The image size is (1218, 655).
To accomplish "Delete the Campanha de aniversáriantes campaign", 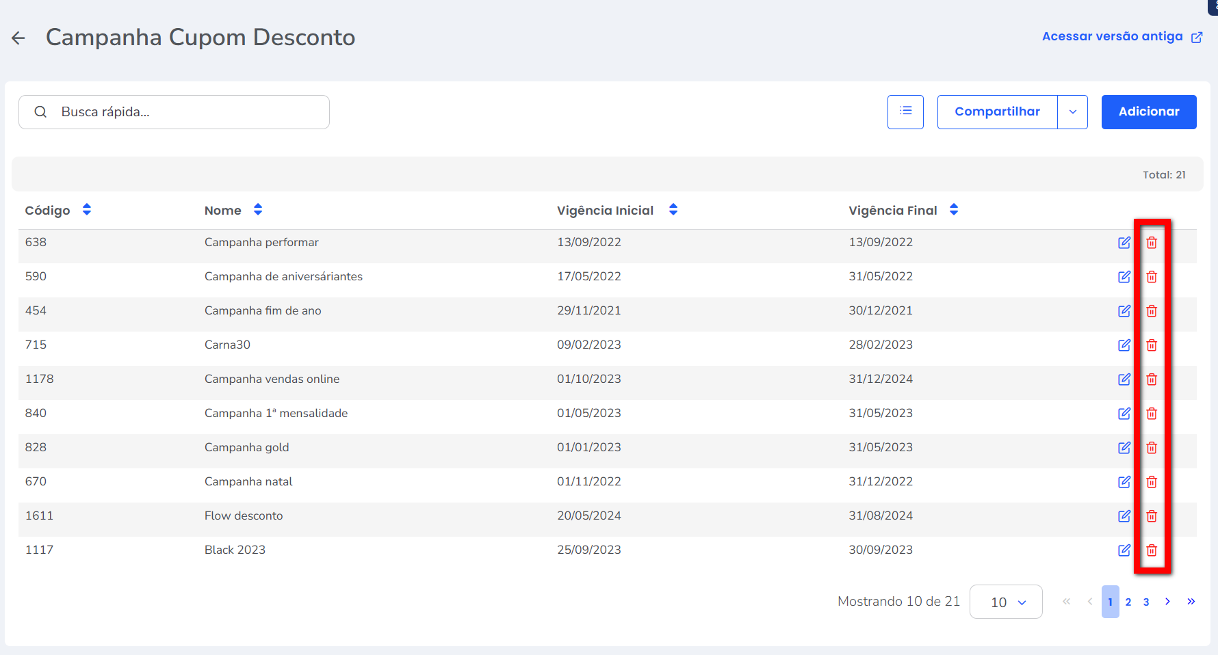I will pos(1152,277).
